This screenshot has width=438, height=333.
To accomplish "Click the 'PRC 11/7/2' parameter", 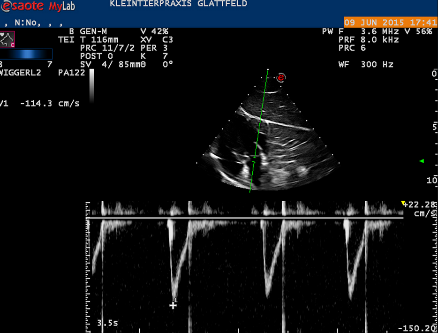I will (x=107, y=48).
